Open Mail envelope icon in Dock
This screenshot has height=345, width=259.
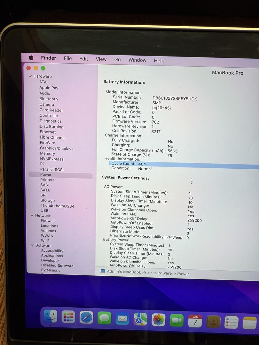tap(122, 318)
